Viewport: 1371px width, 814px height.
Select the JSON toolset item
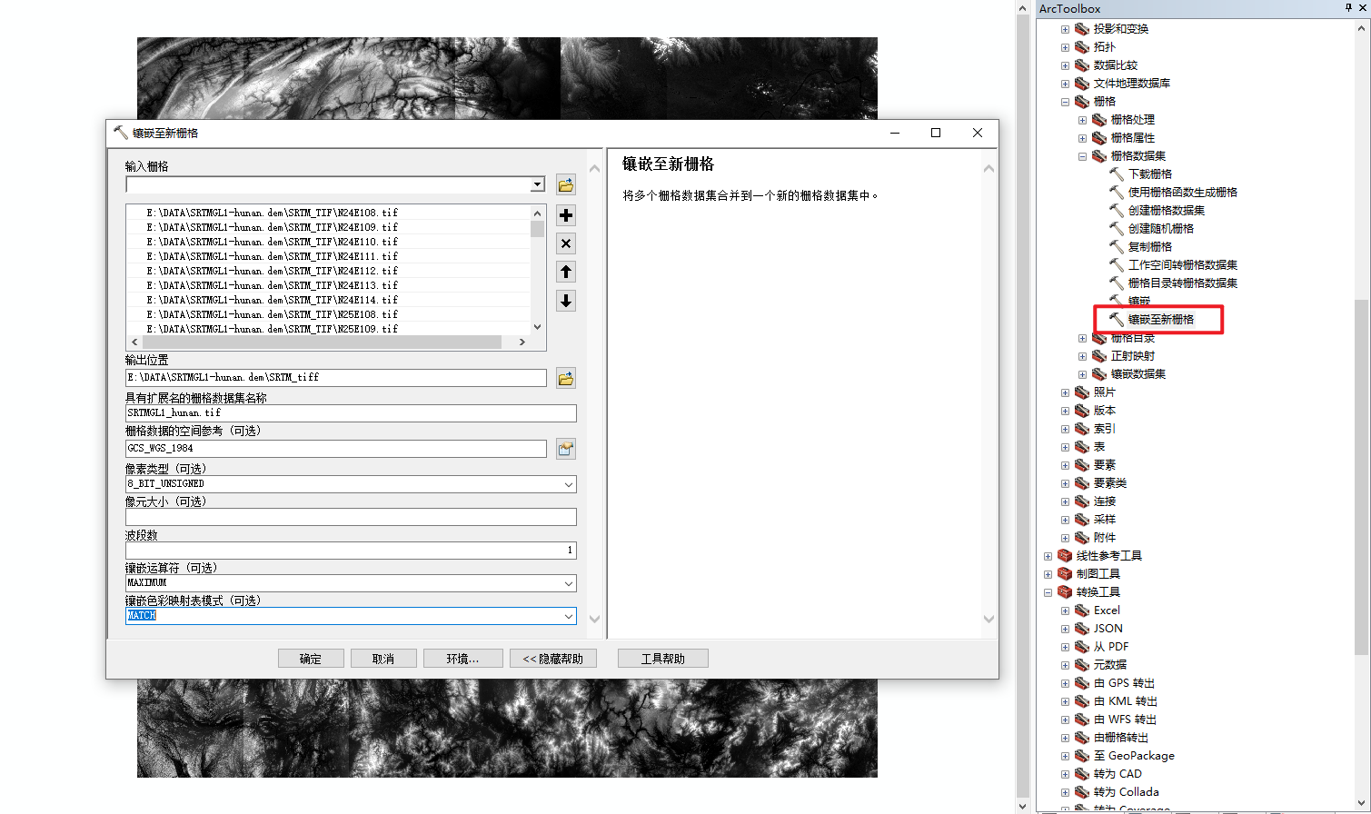click(x=1108, y=628)
